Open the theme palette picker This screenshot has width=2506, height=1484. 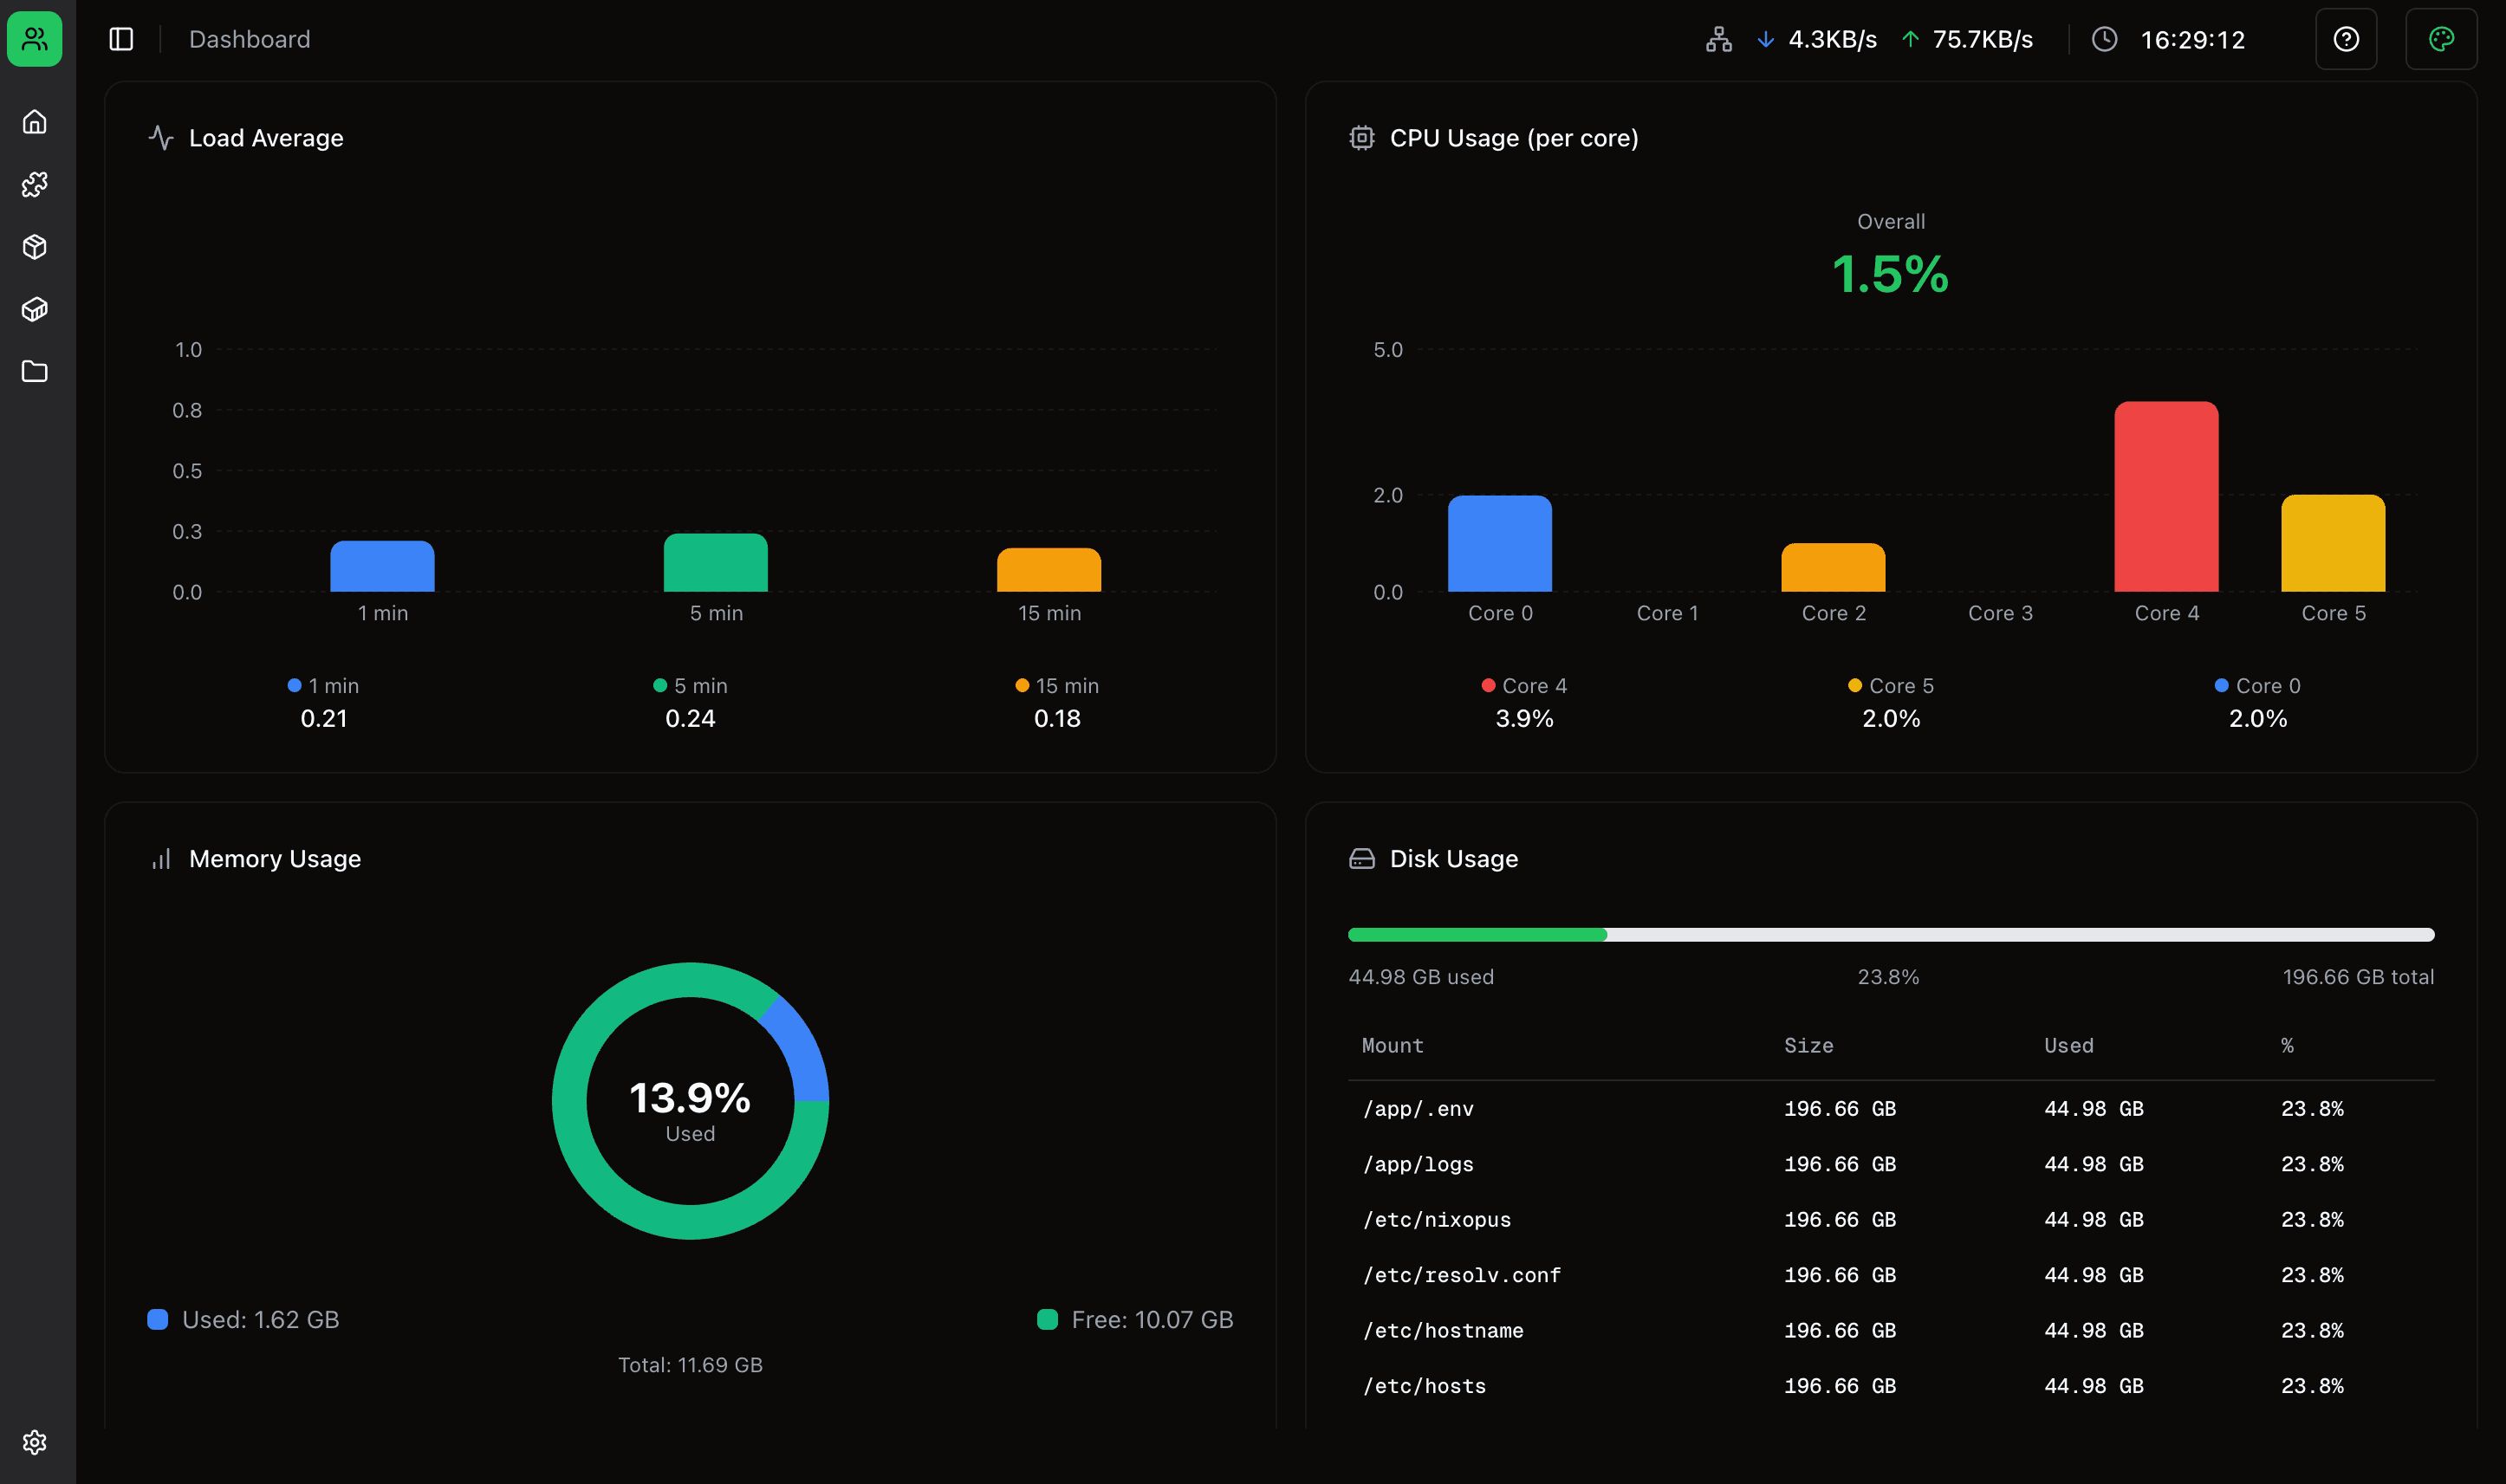pyautogui.click(x=2441, y=39)
